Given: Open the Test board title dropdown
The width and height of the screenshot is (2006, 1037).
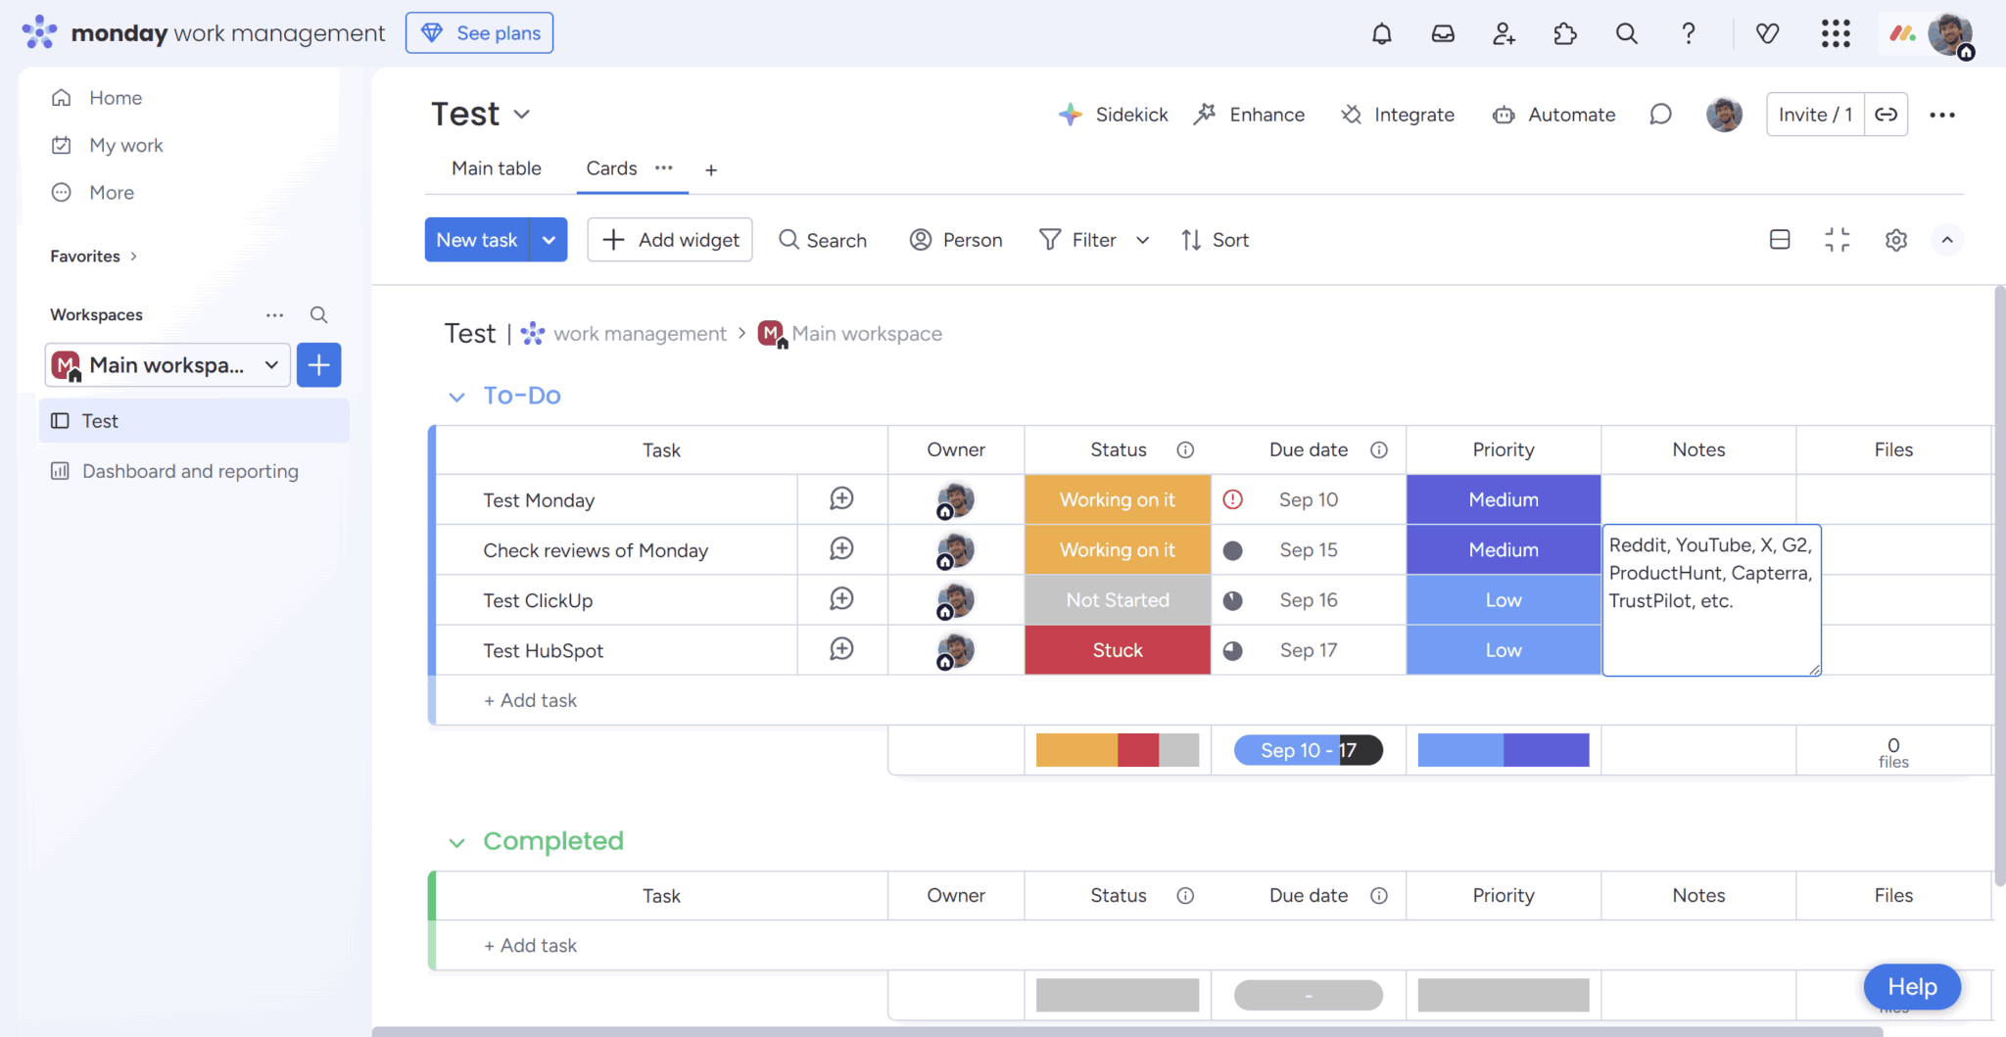Looking at the screenshot, I should [522, 115].
